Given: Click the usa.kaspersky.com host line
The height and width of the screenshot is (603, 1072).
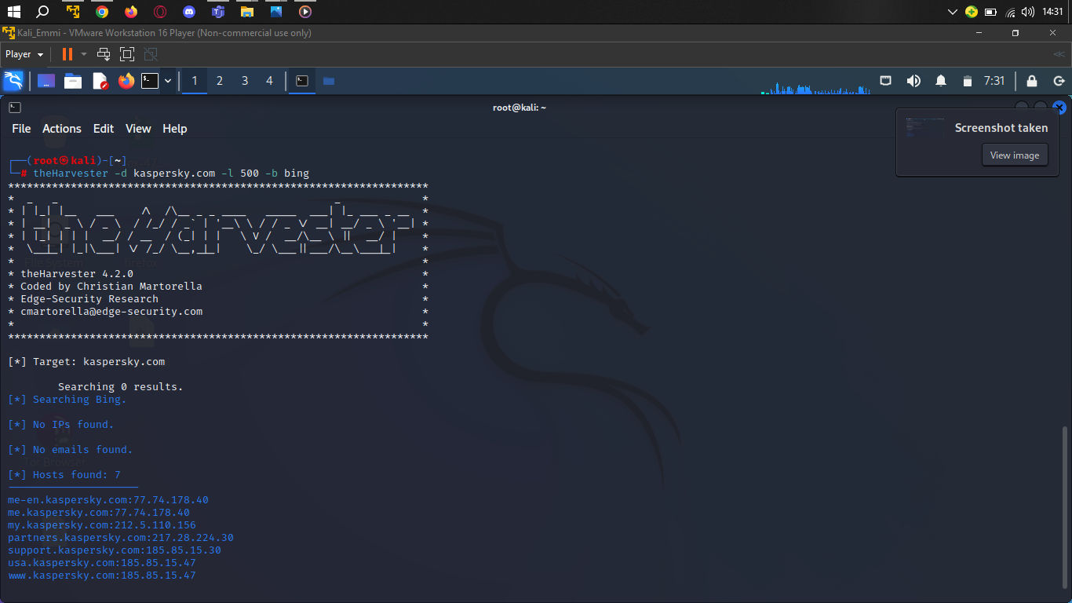Looking at the screenshot, I should coord(102,562).
